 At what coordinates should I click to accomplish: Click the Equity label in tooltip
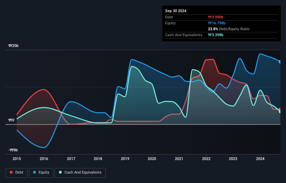click(x=170, y=23)
